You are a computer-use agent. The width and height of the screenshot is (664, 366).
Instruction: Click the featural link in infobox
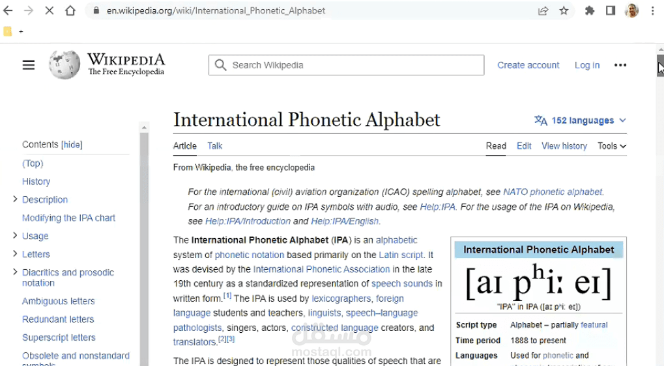[594, 325]
